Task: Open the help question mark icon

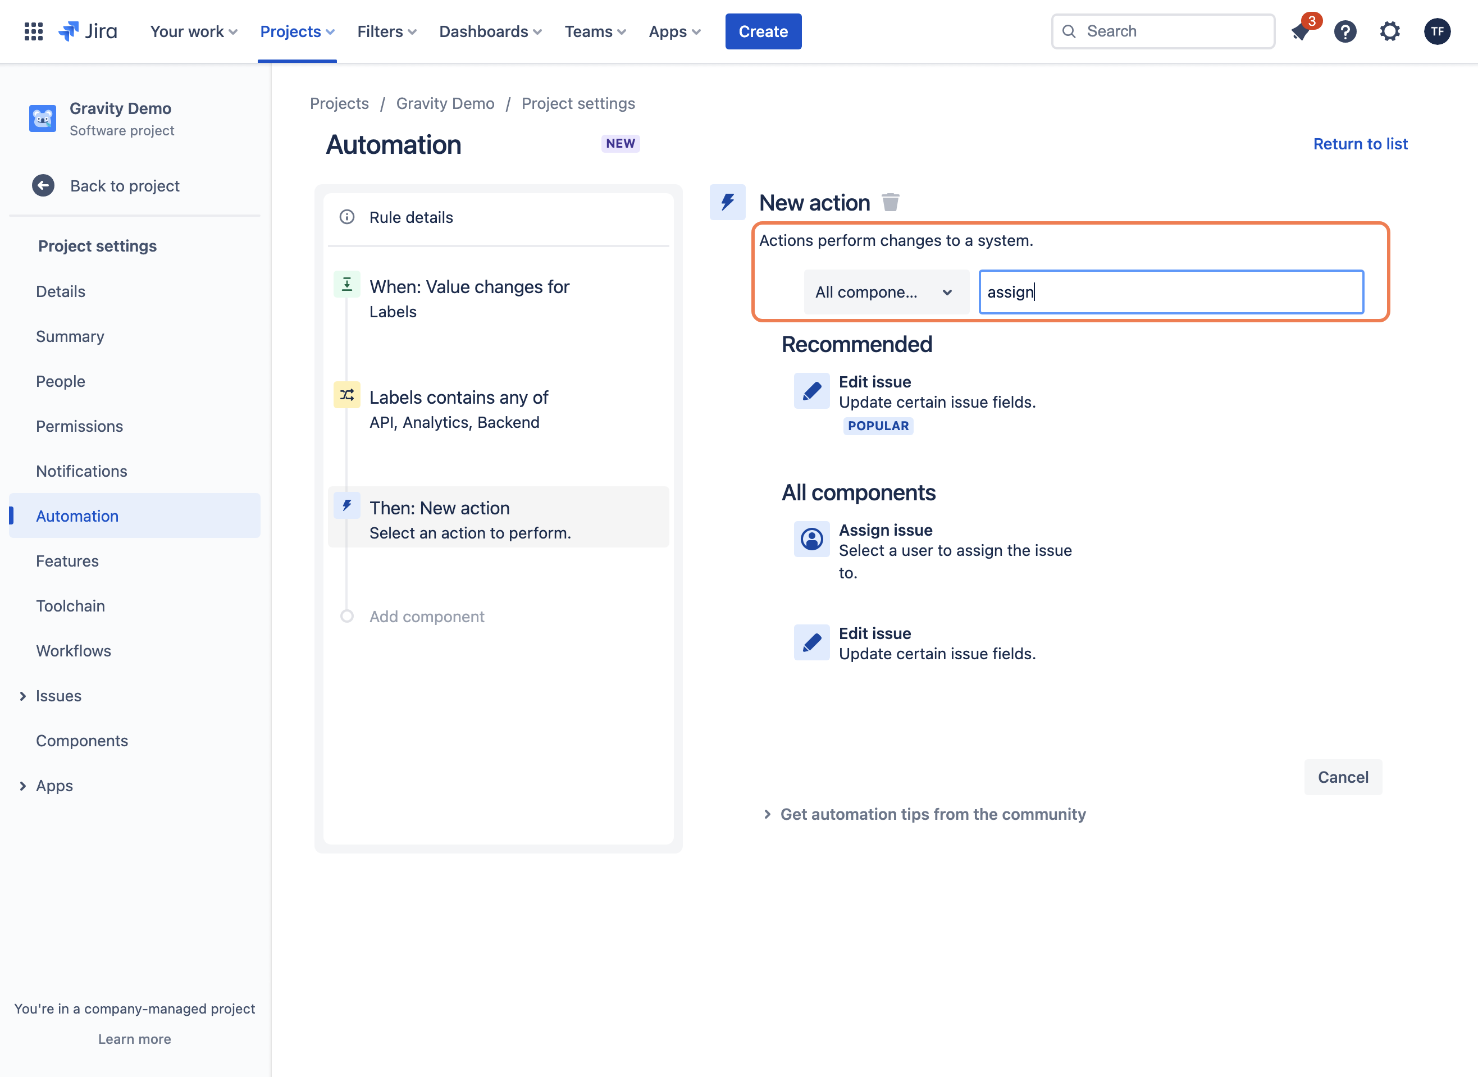Action: (x=1345, y=31)
